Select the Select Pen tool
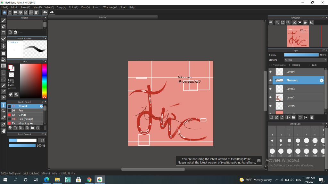Screen dimensions: 328x184 point(3,91)
